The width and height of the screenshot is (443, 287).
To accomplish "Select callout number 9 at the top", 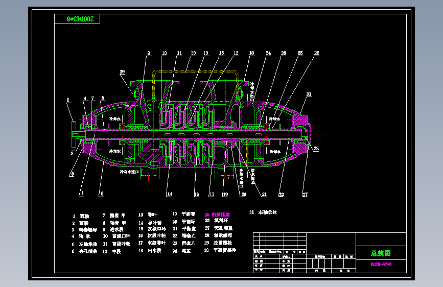I will pyautogui.click(x=149, y=53).
